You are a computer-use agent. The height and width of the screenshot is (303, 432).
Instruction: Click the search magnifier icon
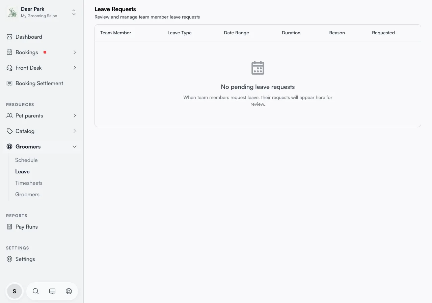click(x=36, y=291)
